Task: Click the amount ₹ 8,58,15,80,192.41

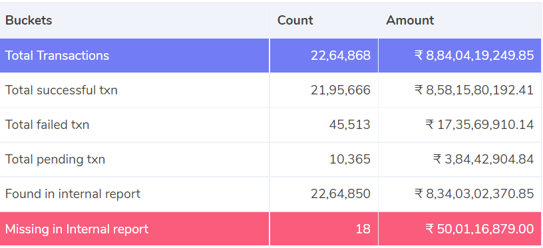Action: point(474,90)
